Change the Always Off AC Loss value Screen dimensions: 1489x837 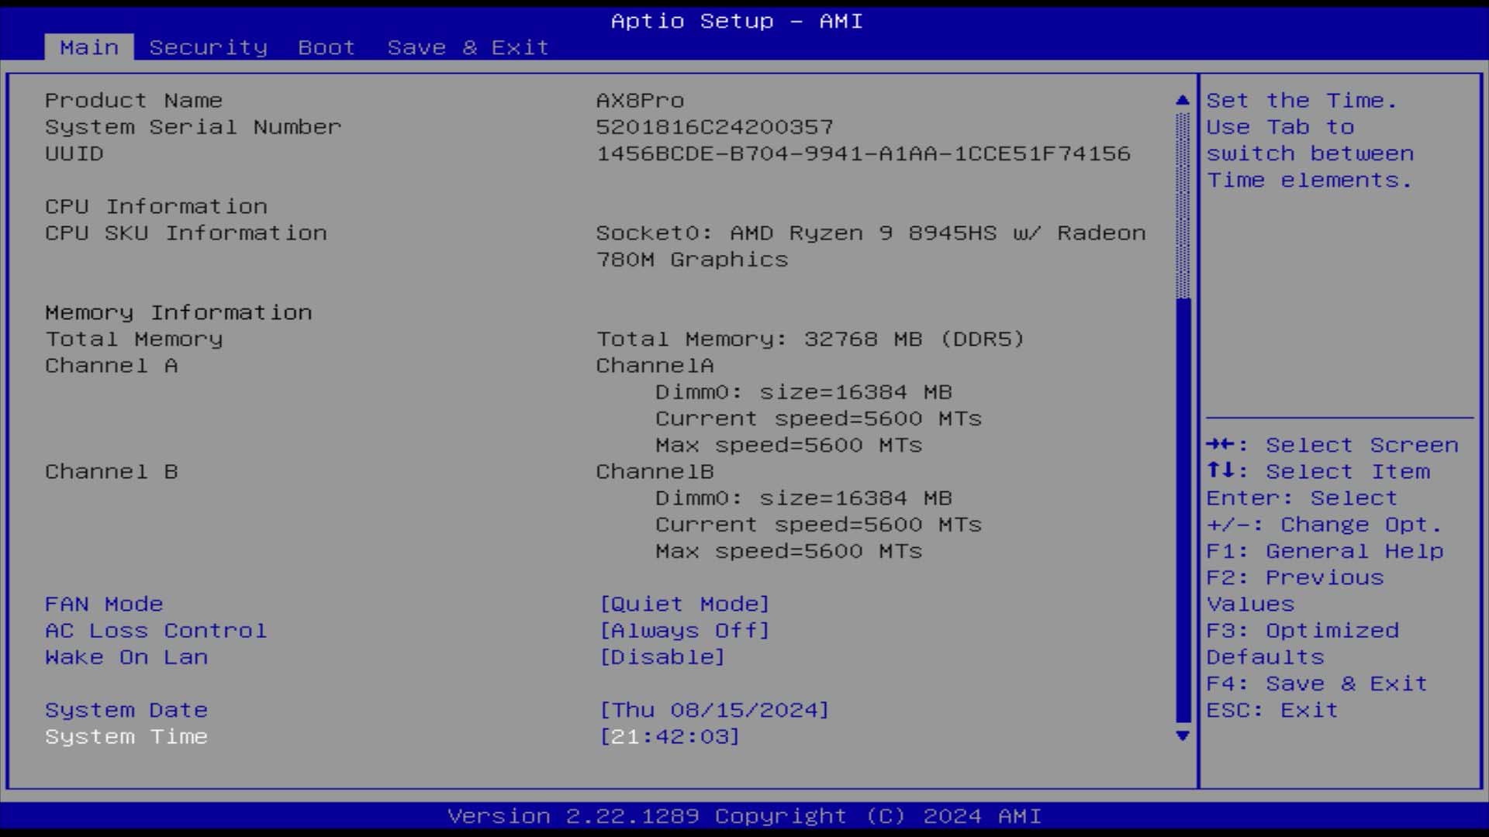(684, 630)
